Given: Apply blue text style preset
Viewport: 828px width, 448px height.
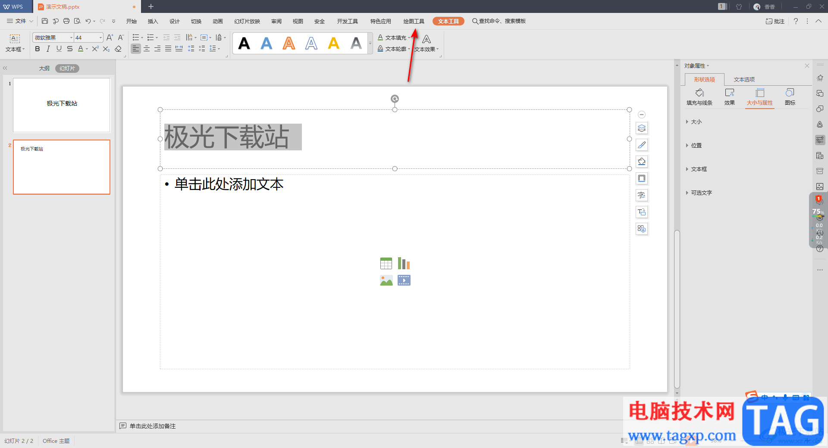Looking at the screenshot, I should (267, 43).
